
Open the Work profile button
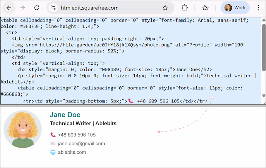(x=235, y=8)
